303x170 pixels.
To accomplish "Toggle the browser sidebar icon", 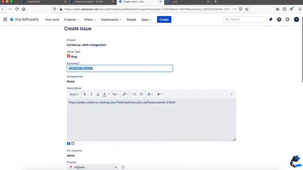I will 285,9.
